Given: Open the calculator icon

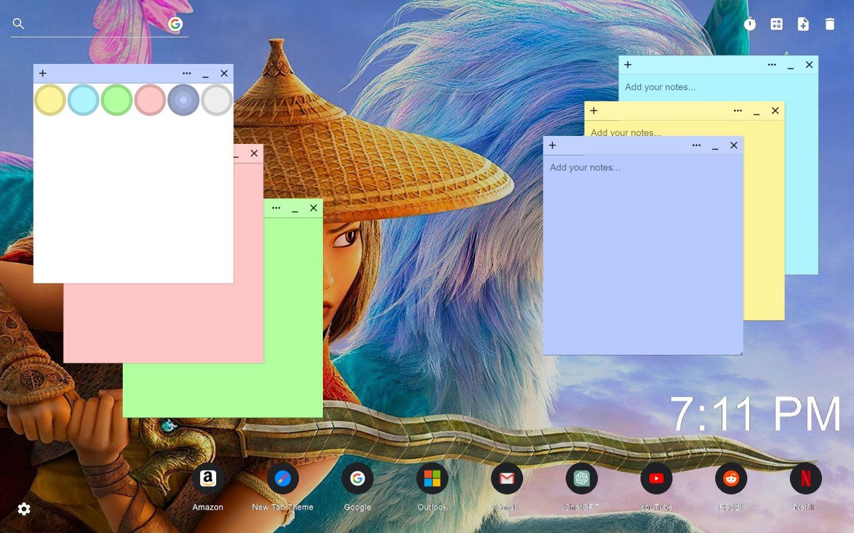Looking at the screenshot, I should coord(777,24).
